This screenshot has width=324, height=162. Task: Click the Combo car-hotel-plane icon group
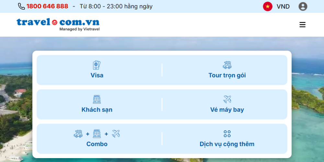coord(97,133)
